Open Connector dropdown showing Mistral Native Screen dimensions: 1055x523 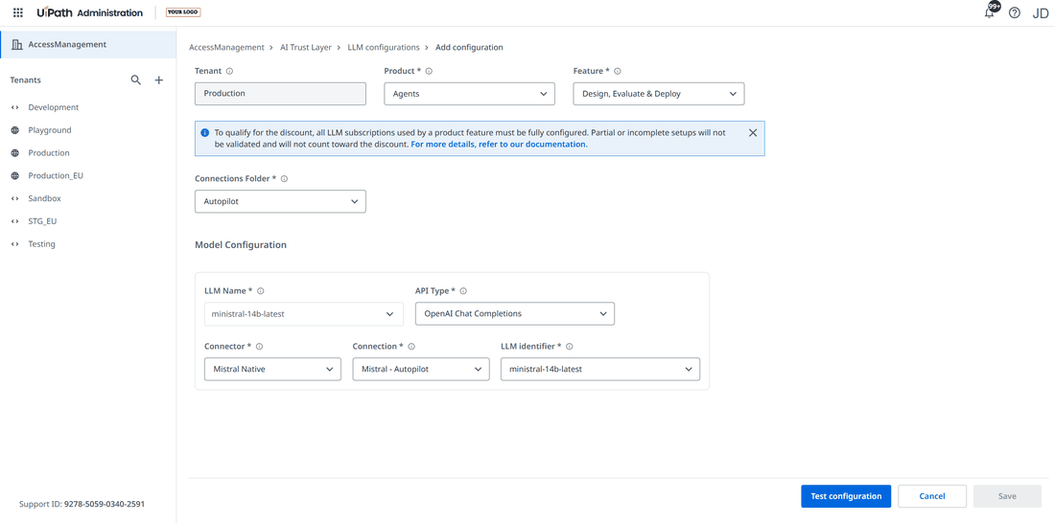click(x=272, y=369)
